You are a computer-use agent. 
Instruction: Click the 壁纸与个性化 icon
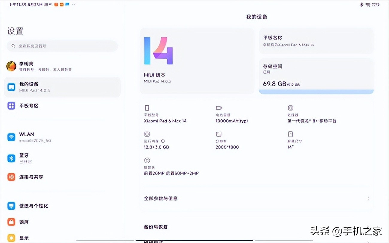(11, 206)
